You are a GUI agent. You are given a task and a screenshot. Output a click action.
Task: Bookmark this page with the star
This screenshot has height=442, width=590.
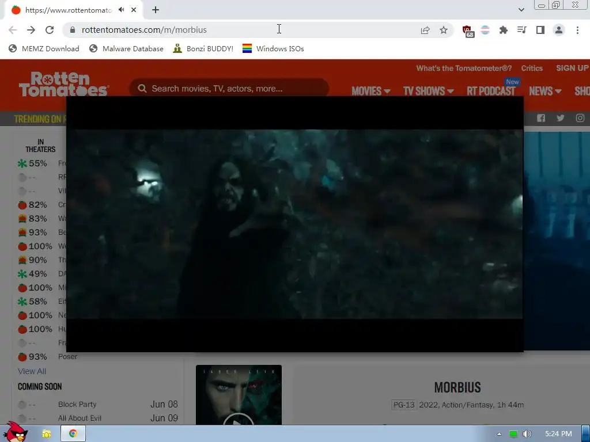[444, 30]
